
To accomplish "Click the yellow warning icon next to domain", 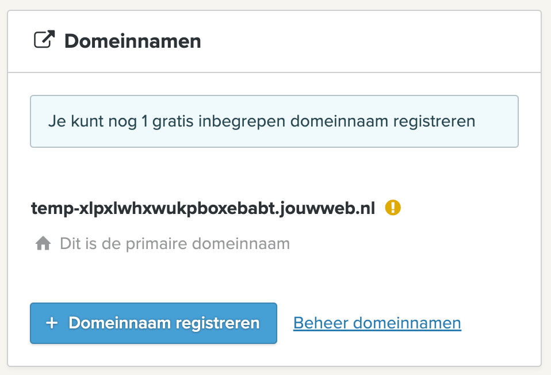I will (393, 207).
